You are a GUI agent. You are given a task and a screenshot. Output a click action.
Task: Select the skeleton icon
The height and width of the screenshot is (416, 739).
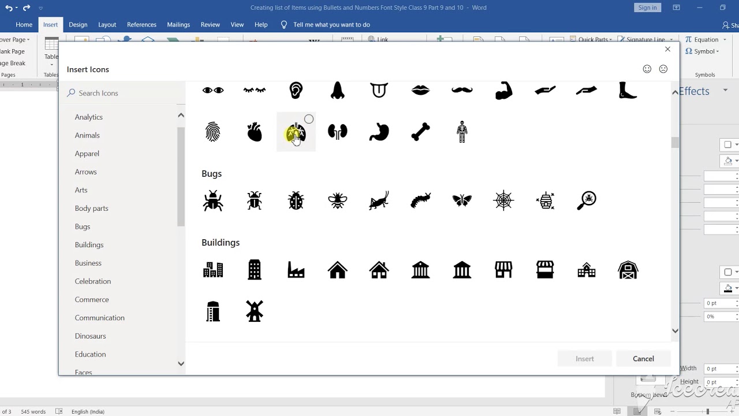click(462, 132)
